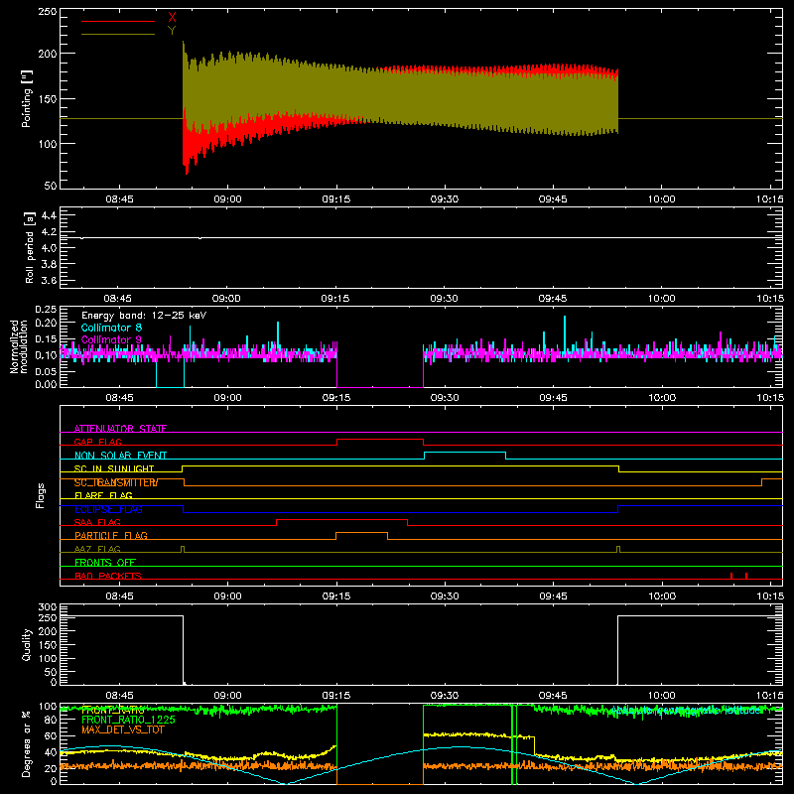Viewport: 794px width, 794px height.
Task: Click the 4.4 tick on Roll period axis
Action: pyautogui.click(x=49, y=215)
